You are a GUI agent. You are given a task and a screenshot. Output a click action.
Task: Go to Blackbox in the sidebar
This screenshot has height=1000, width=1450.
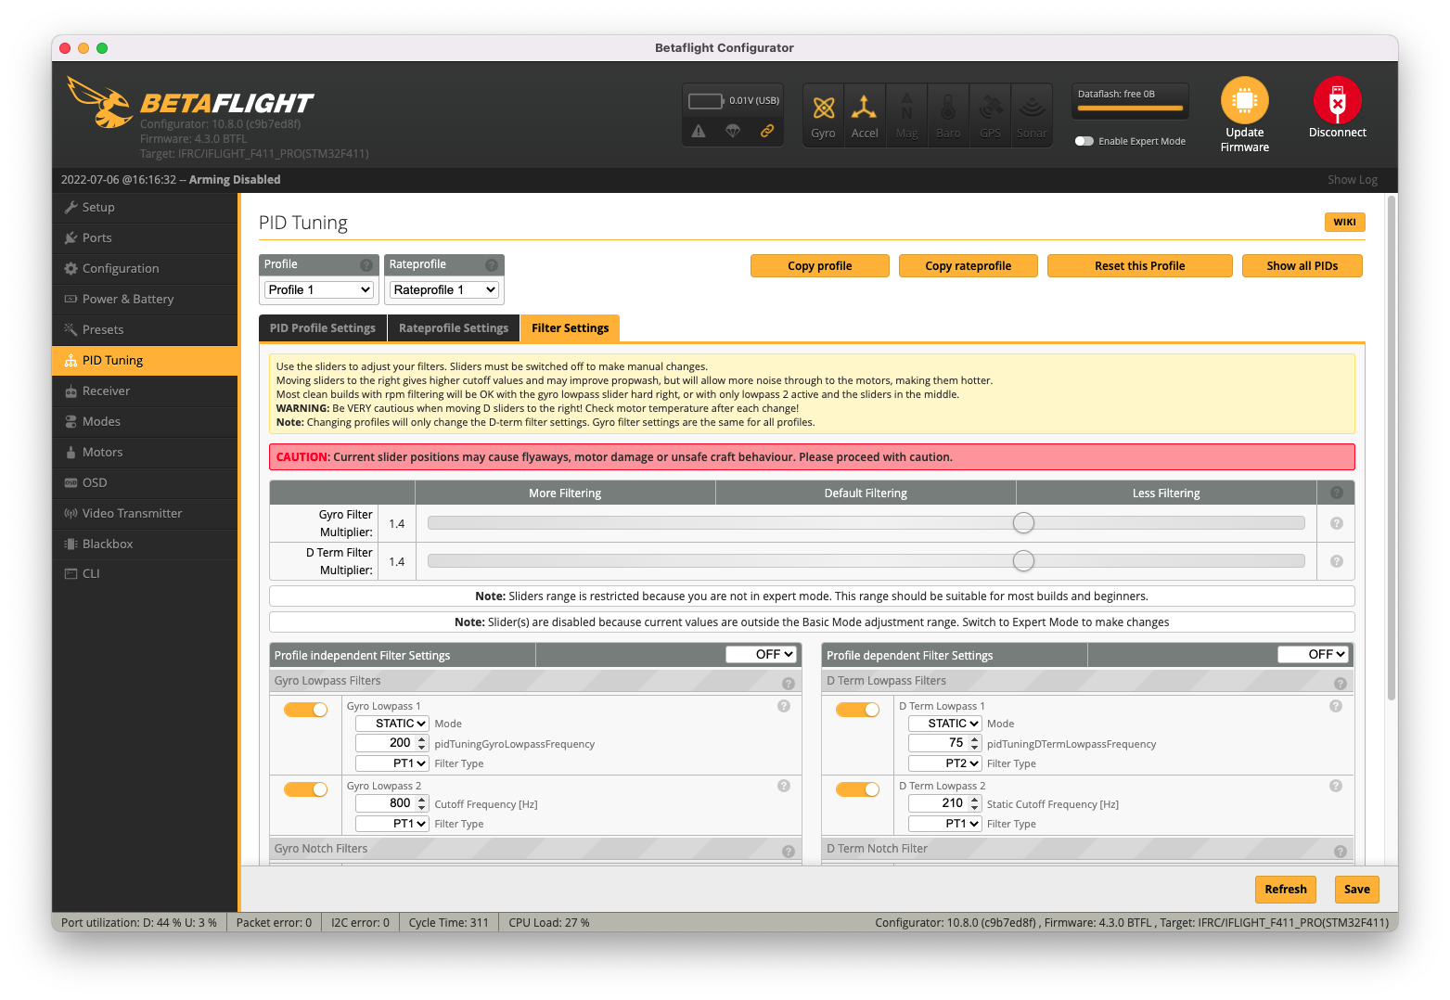coord(145,545)
